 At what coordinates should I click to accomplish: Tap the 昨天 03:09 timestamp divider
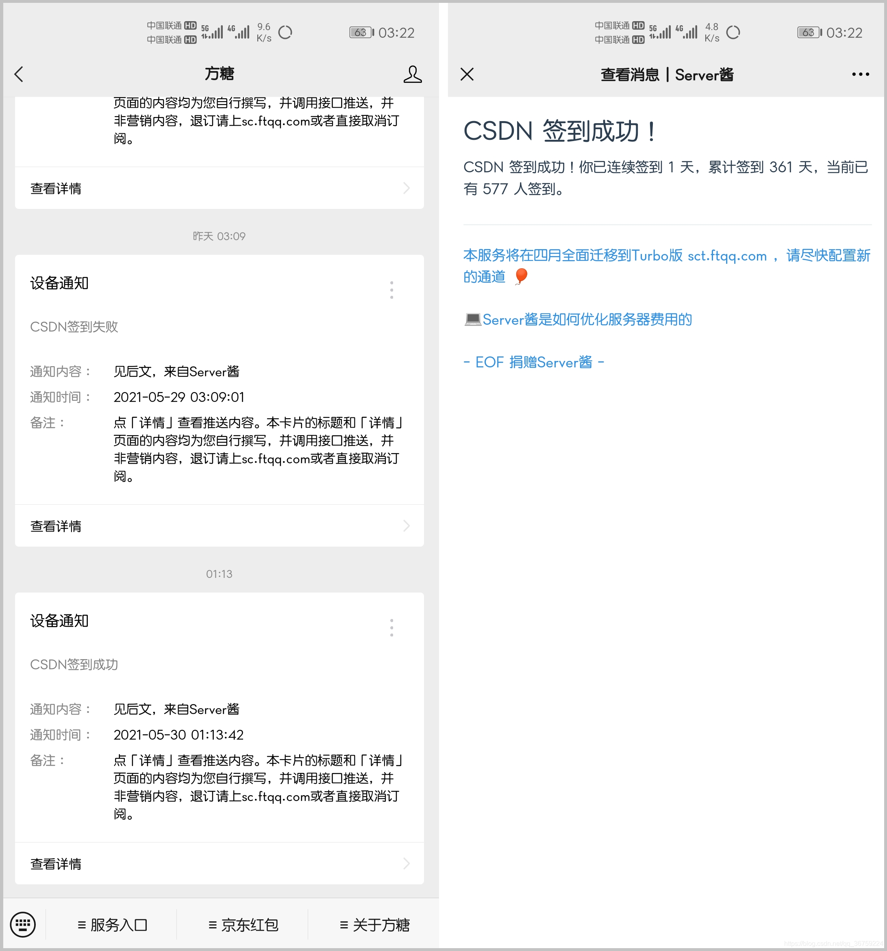pyautogui.click(x=220, y=236)
